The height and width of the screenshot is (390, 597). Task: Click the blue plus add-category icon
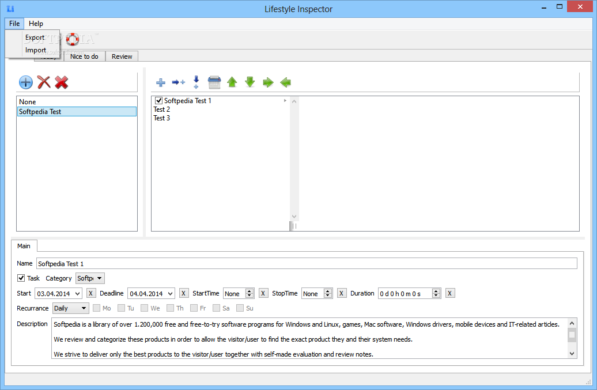point(25,82)
